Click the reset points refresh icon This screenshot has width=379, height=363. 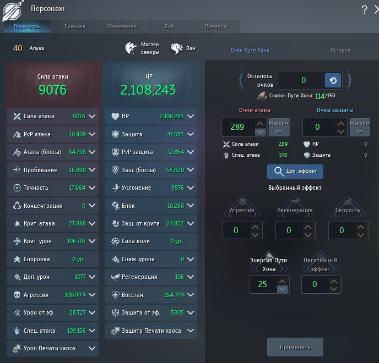click(333, 80)
